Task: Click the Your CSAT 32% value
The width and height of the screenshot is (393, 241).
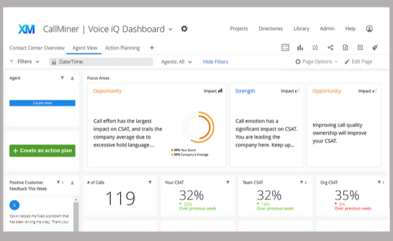Action: tap(192, 195)
